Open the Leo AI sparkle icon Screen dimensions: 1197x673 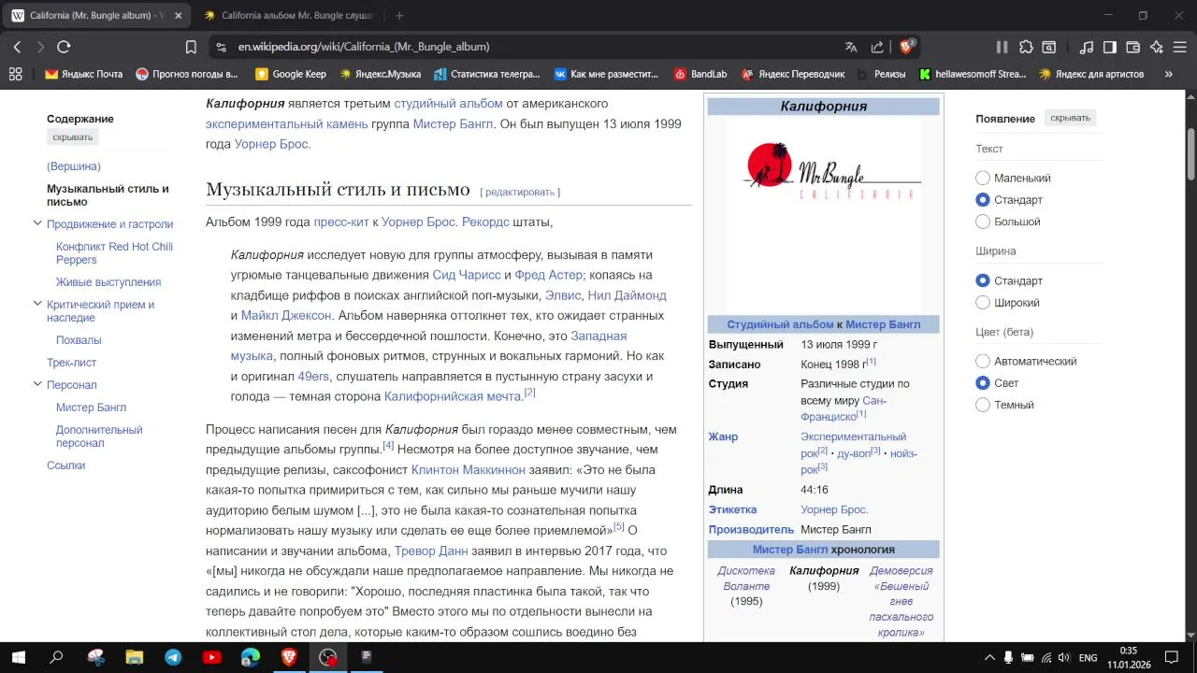tap(1157, 47)
